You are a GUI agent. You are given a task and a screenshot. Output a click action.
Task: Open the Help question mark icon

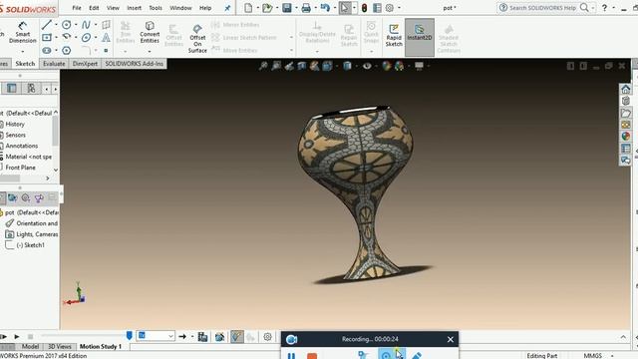605,8
